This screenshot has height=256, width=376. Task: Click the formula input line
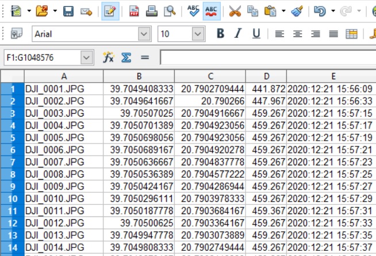(x=268, y=57)
